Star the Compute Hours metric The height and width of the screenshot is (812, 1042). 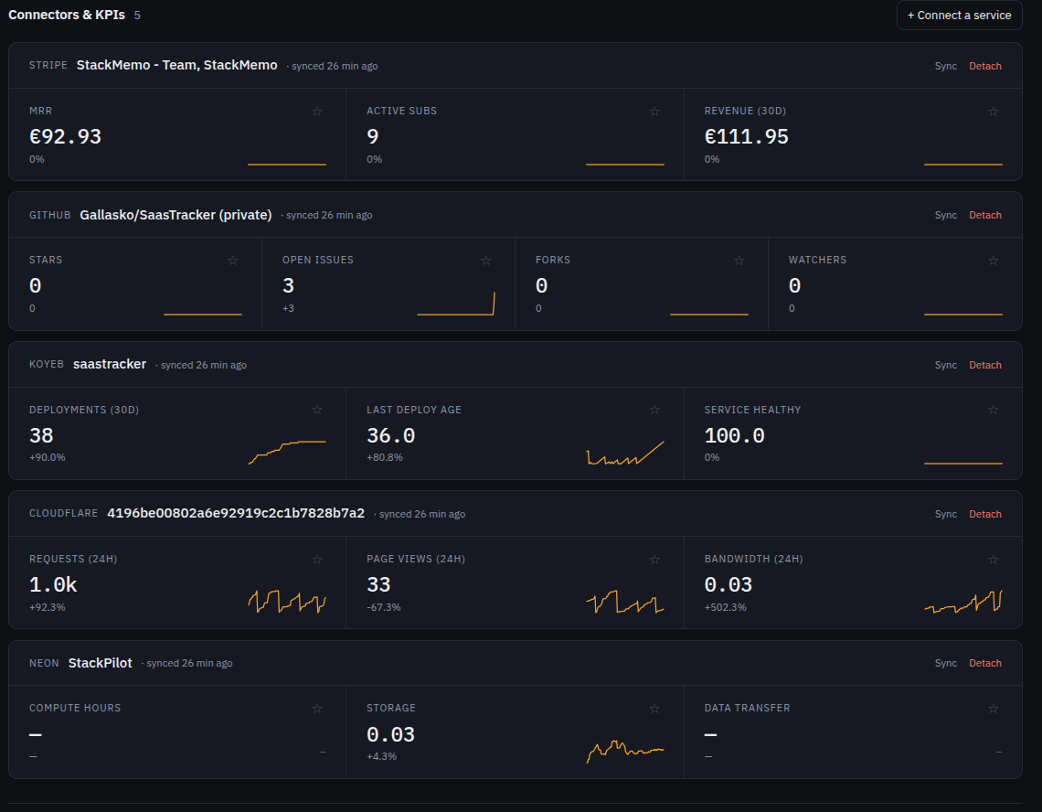(317, 709)
